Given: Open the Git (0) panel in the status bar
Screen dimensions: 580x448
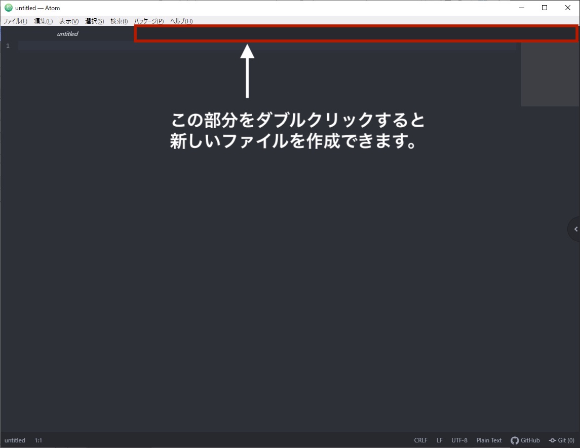Looking at the screenshot, I should pos(562,440).
